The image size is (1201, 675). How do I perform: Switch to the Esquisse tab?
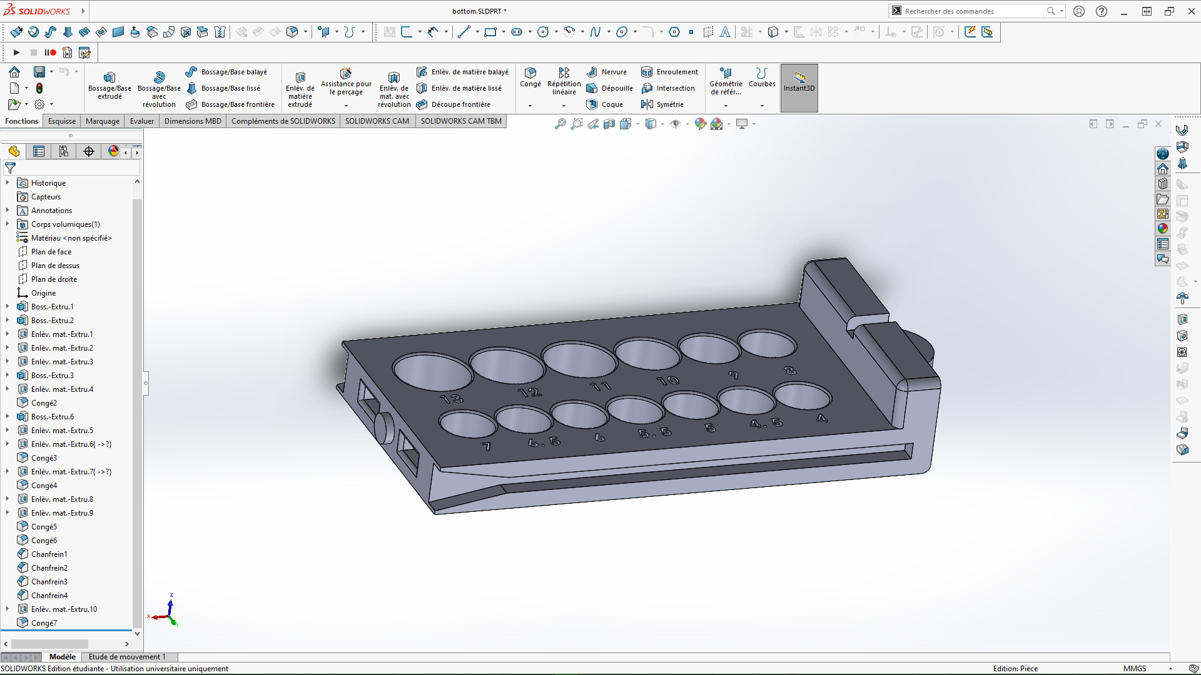pos(62,121)
